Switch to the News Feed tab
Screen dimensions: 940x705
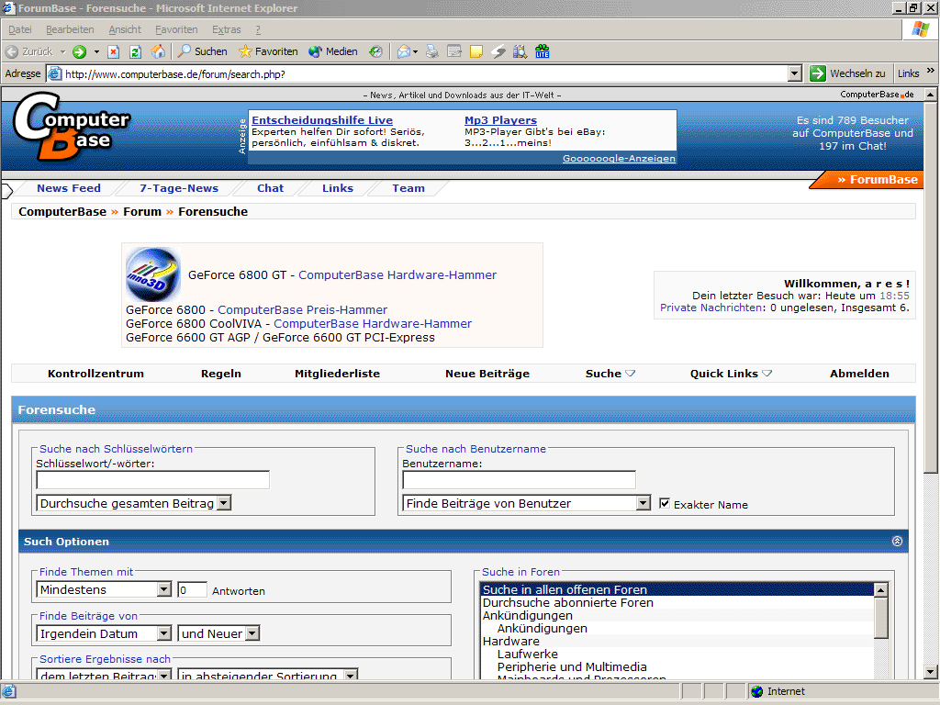(x=69, y=188)
